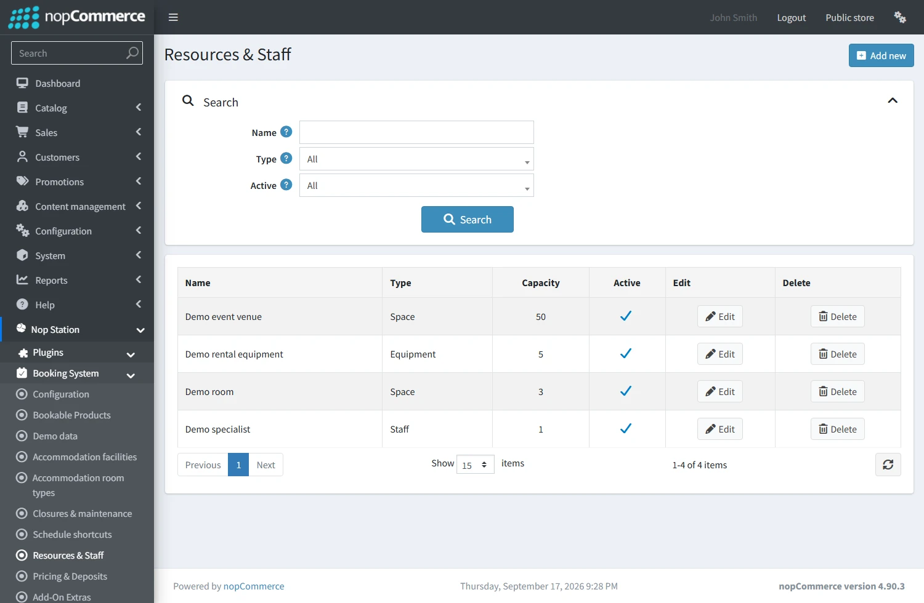
Task: Edit the Demo room resource
Action: [x=719, y=391]
